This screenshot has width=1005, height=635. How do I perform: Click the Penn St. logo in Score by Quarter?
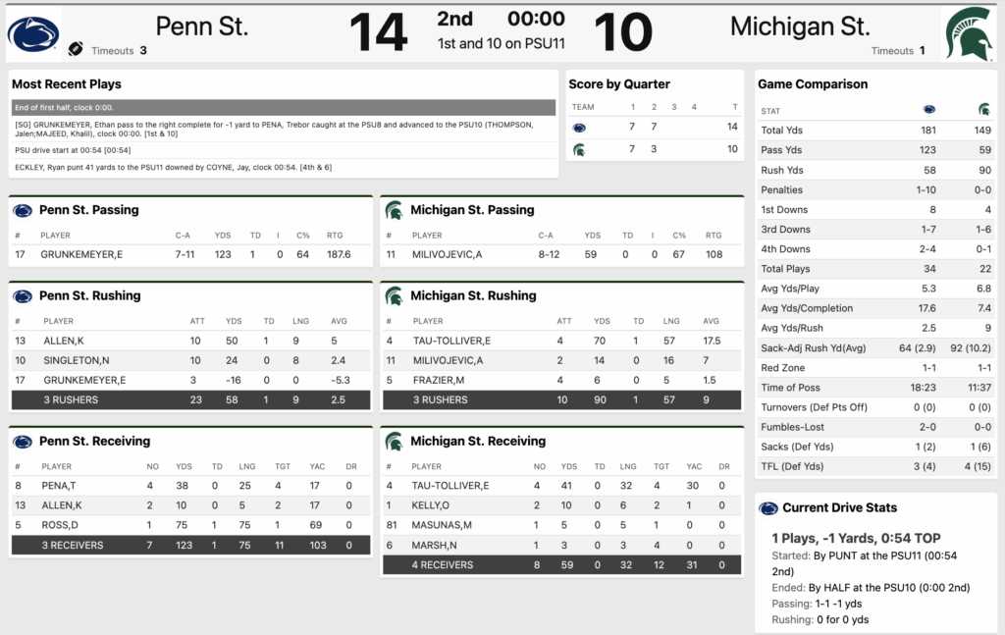tap(579, 128)
